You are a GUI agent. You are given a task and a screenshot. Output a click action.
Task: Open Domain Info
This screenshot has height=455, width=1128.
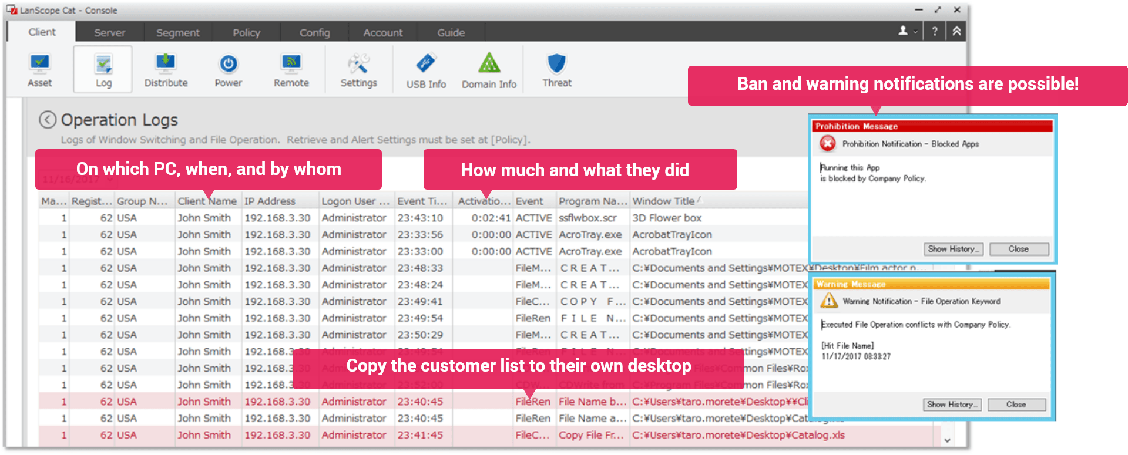[489, 70]
